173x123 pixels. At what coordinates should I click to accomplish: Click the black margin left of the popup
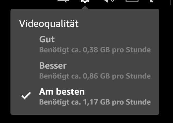[x=5, y=62]
